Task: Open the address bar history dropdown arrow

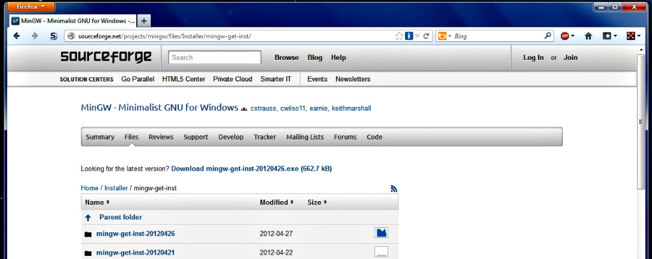Action: coord(418,36)
